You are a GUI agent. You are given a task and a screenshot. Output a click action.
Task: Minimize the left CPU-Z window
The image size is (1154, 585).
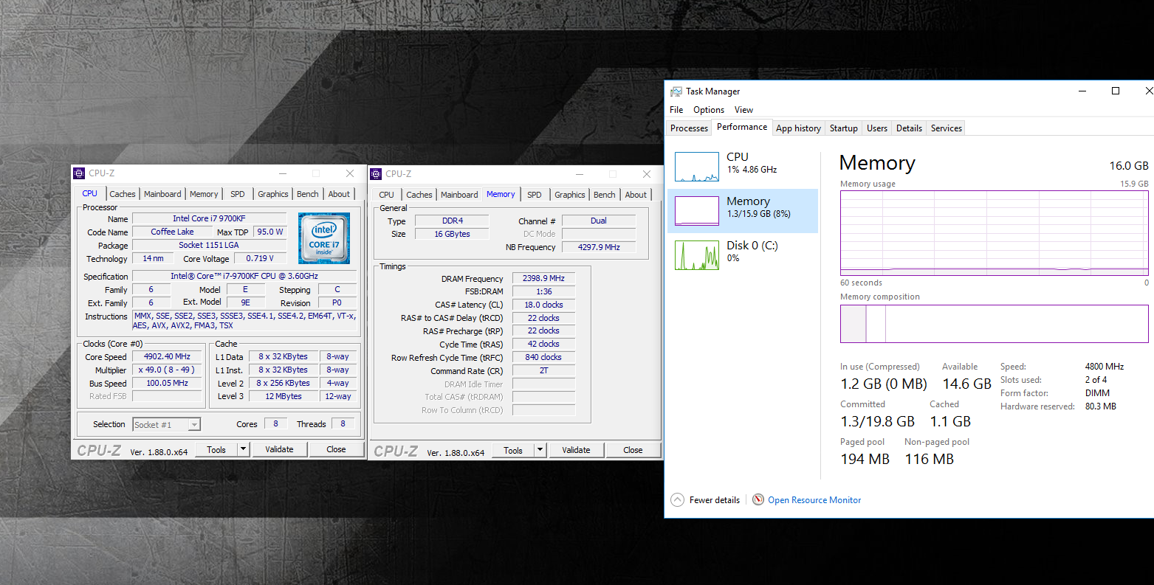(283, 173)
